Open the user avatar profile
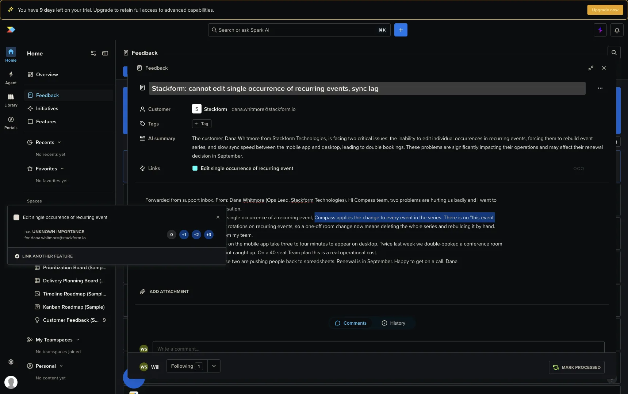Viewport: 628px width, 394px height. 11,382
